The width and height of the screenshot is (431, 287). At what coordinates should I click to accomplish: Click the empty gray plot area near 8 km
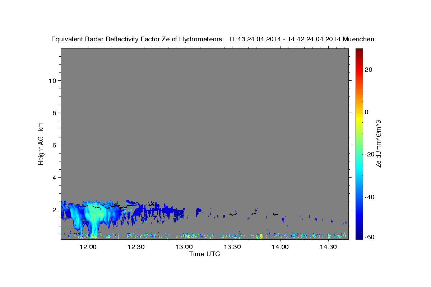click(205, 113)
